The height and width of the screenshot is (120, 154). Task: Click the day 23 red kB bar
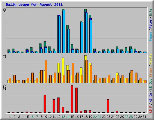pyautogui.click(x=108, y=106)
